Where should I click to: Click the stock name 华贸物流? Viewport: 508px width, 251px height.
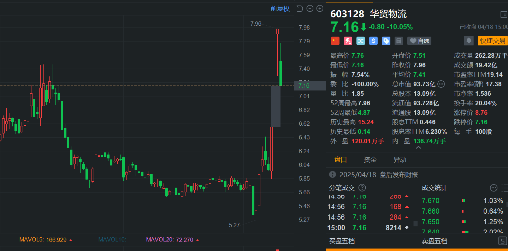pos(388,14)
